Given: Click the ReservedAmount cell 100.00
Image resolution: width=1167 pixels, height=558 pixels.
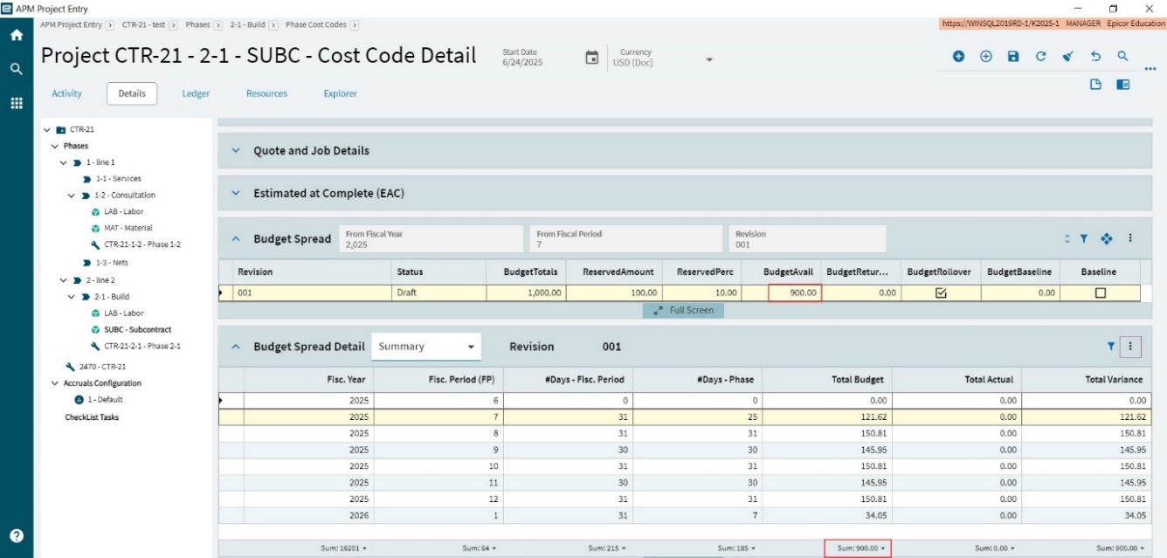Looking at the screenshot, I should pyautogui.click(x=614, y=293).
